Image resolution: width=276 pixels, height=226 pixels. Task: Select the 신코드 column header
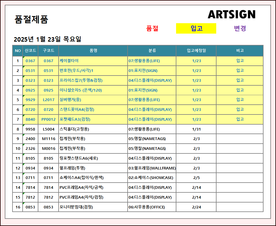pyautogui.click(x=30, y=51)
